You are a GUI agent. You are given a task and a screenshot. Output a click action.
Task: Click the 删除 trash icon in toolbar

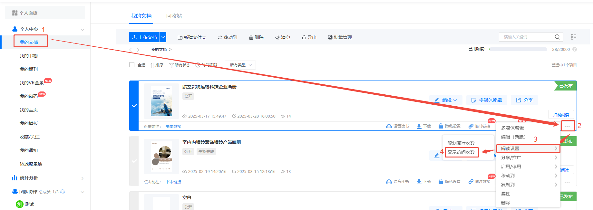(x=251, y=38)
